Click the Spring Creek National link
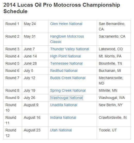The image size is (134, 143). (68, 90)
